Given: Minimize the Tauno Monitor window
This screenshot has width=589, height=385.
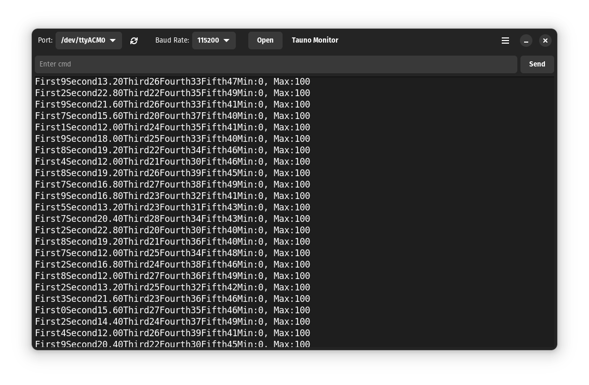Looking at the screenshot, I should pyautogui.click(x=526, y=41).
